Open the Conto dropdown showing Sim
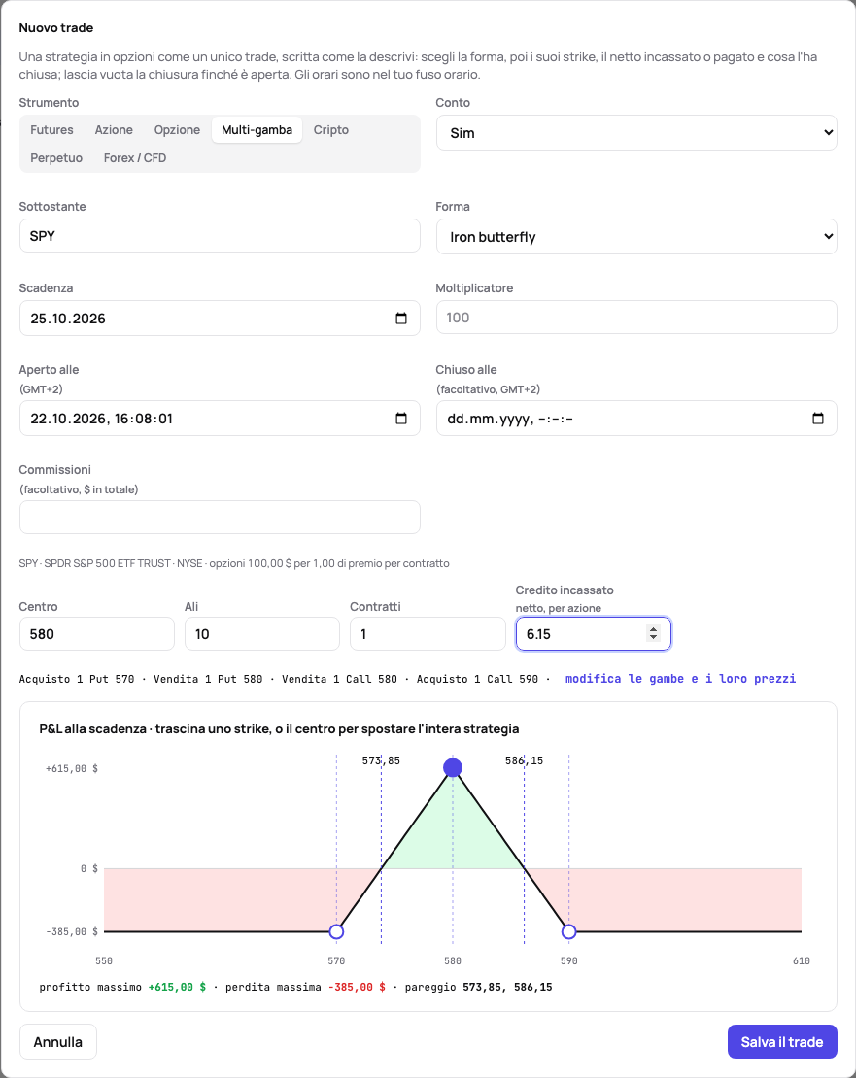 [x=636, y=133]
